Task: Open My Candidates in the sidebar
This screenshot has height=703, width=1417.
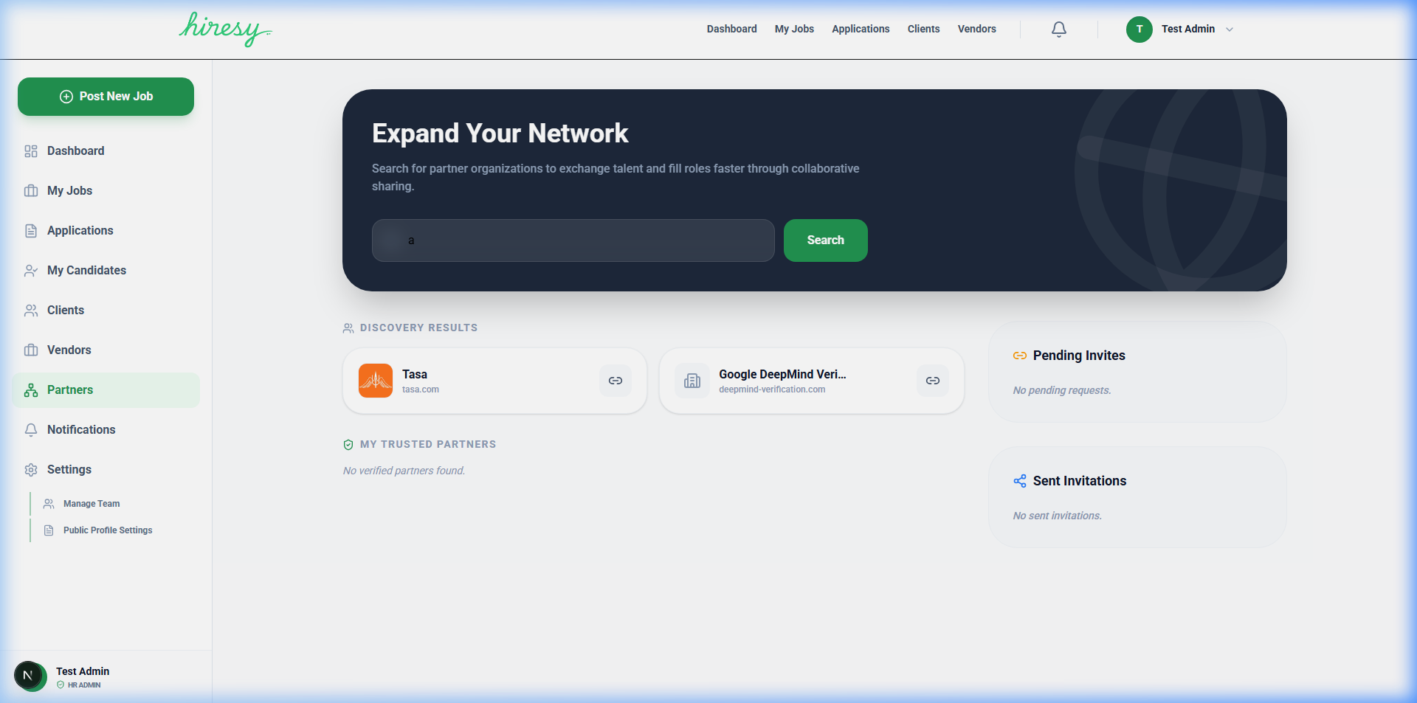Action: [86, 270]
